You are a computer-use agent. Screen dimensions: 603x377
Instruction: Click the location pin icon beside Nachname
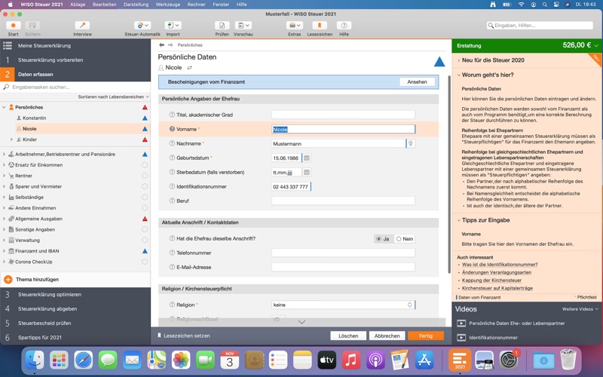click(411, 143)
